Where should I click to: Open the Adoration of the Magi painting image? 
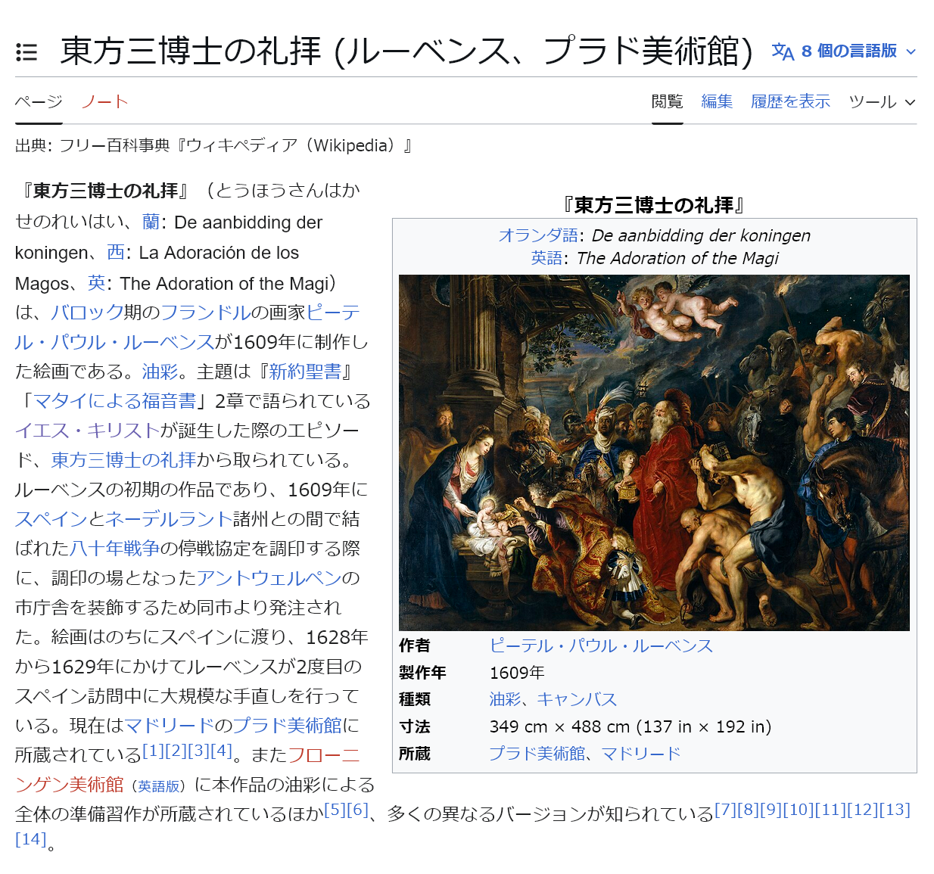pyautogui.click(x=654, y=453)
